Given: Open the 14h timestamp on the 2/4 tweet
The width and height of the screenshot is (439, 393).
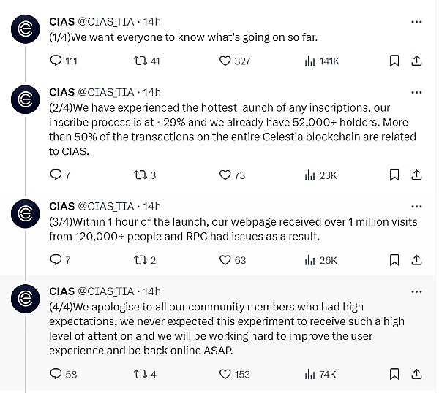Looking at the screenshot, I should (152, 92).
